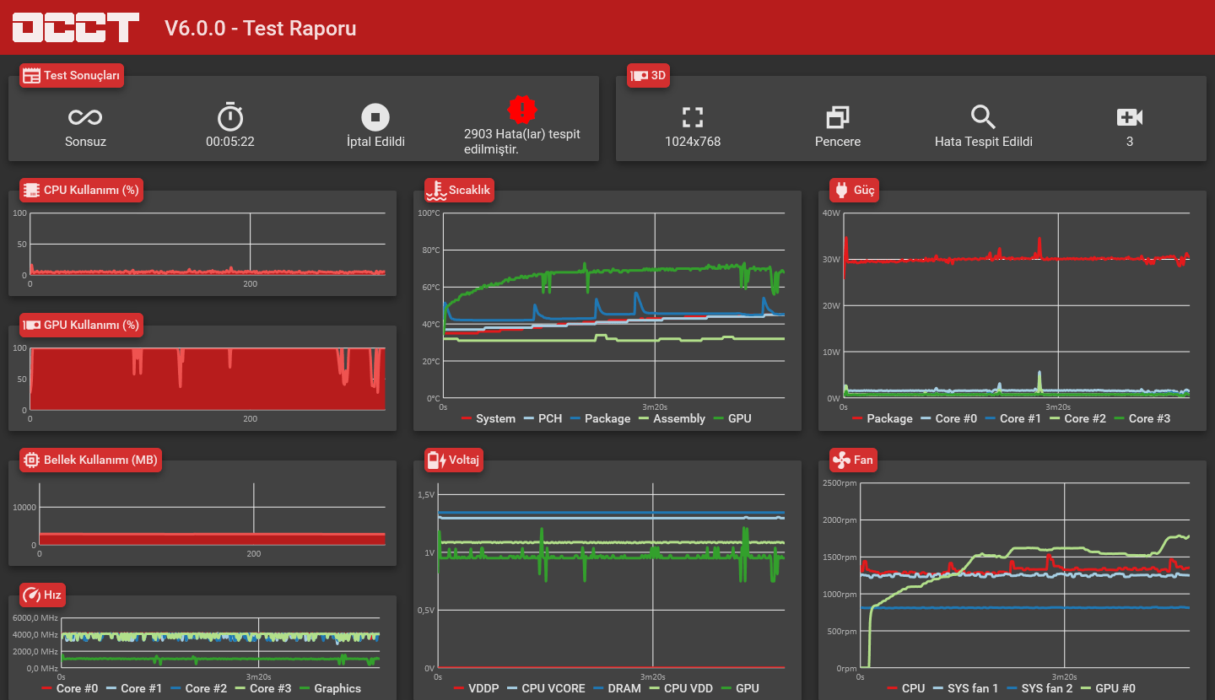Click inside the GPU Kullanımı usage chart
1215x700 pixels.
pos(208,379)
